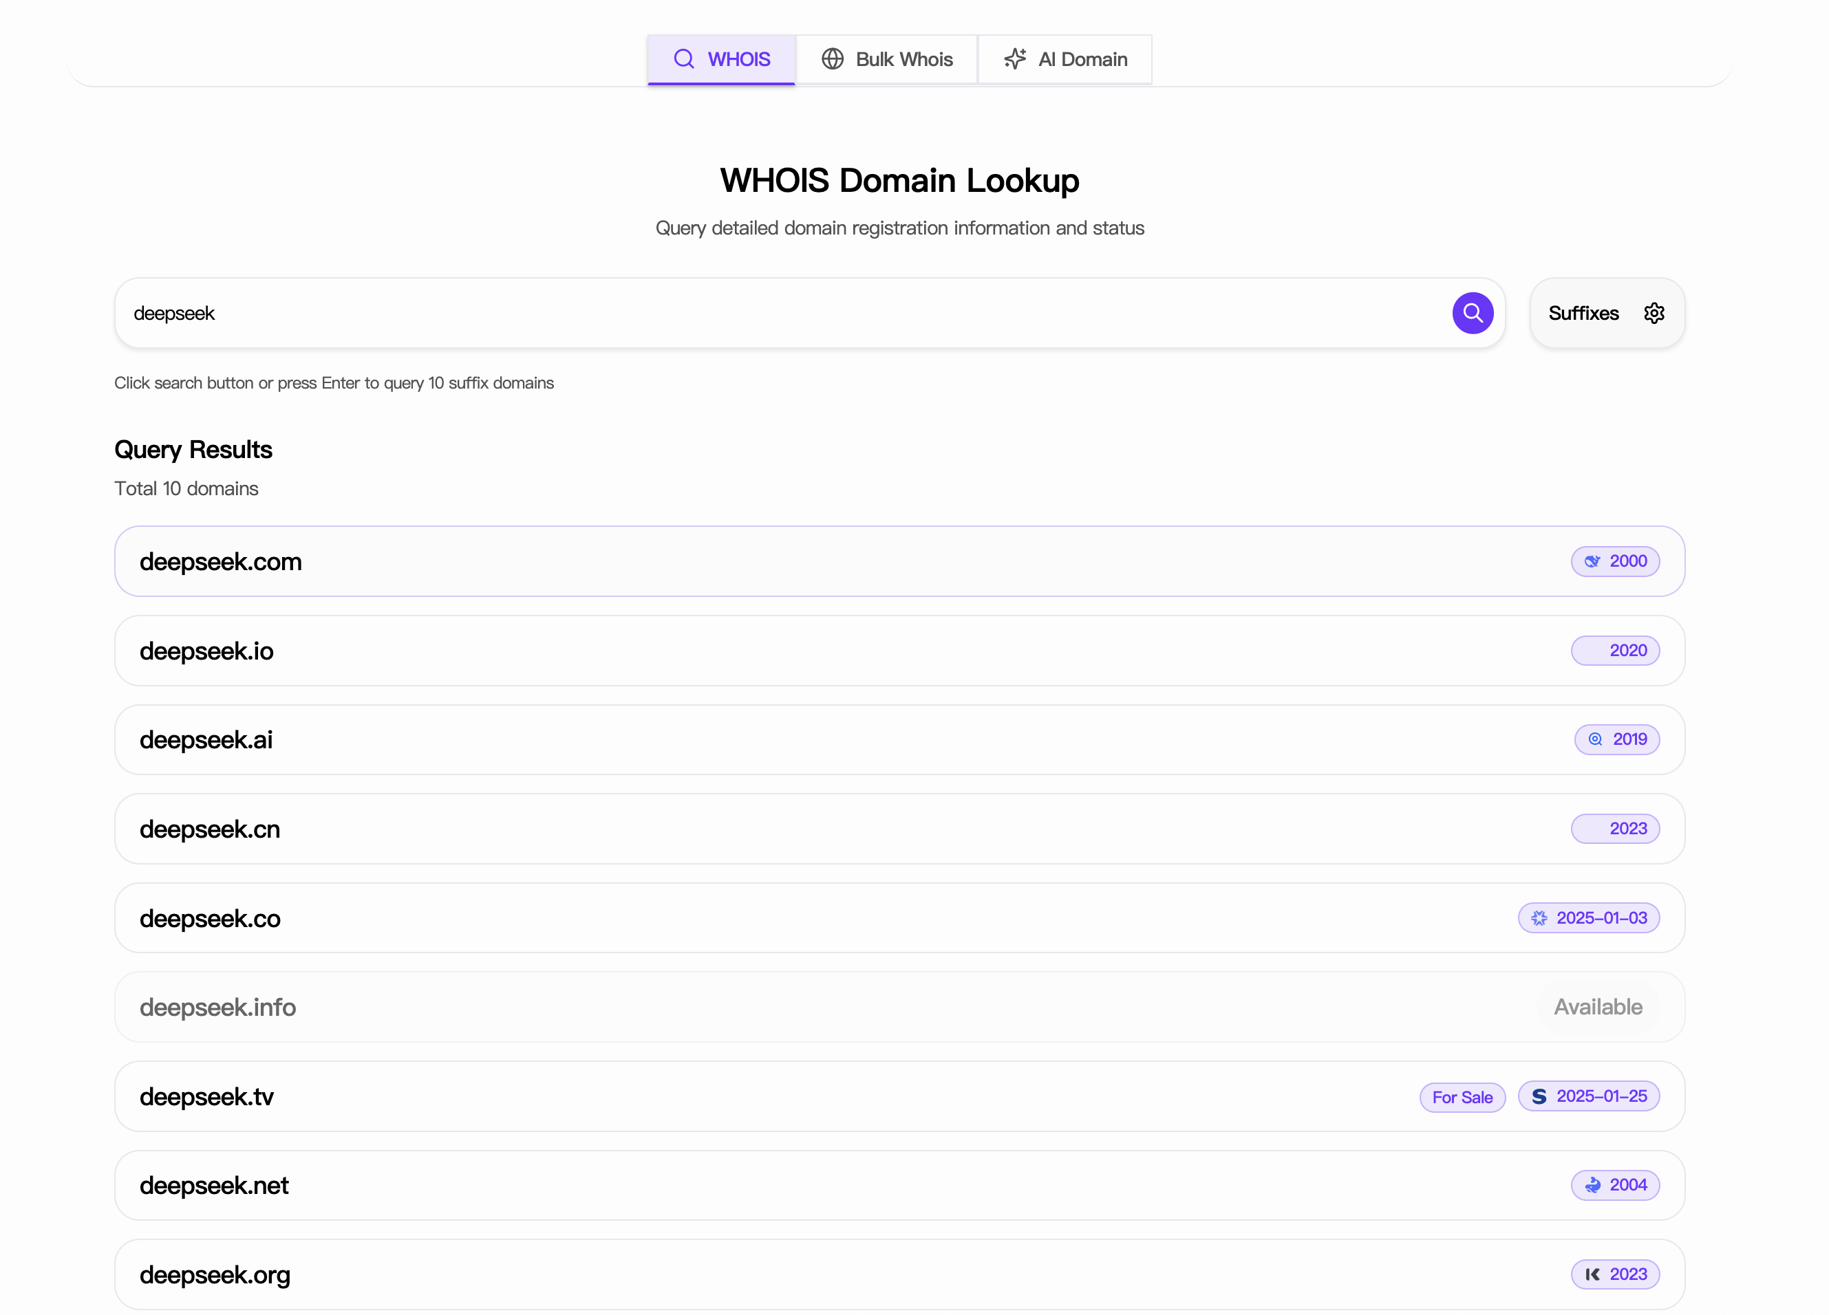Screen dimensions: 1829x1315
Task: Click the purple search button
Action: (x=1473, y=313)
